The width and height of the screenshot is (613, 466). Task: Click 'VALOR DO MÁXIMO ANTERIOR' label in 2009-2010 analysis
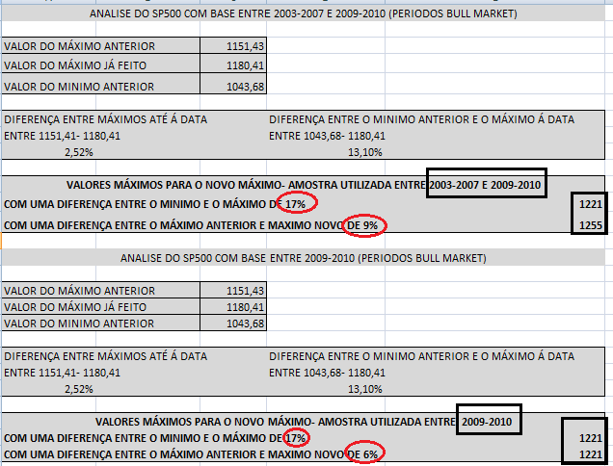coord(79,291)
